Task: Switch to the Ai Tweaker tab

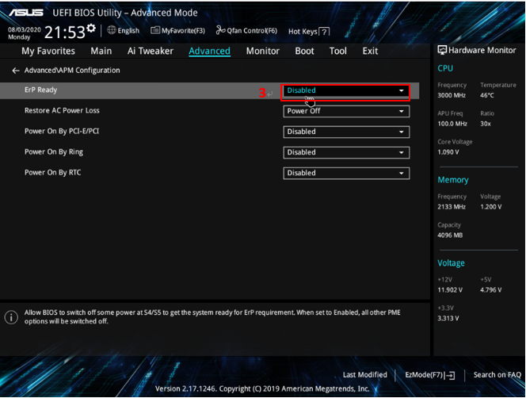Action: pyautogui.click(x=150, y=51)
